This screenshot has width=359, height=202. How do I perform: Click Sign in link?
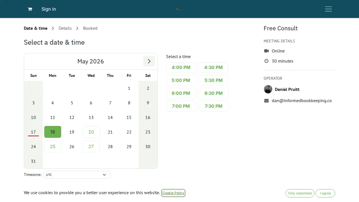coord(49,9)
